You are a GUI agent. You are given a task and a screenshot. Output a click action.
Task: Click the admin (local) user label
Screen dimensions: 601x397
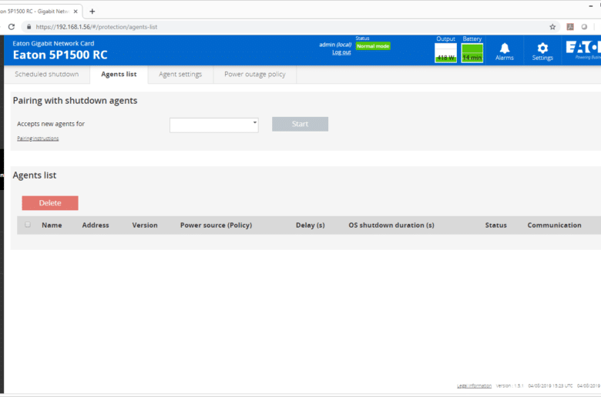tap(335, 45)
